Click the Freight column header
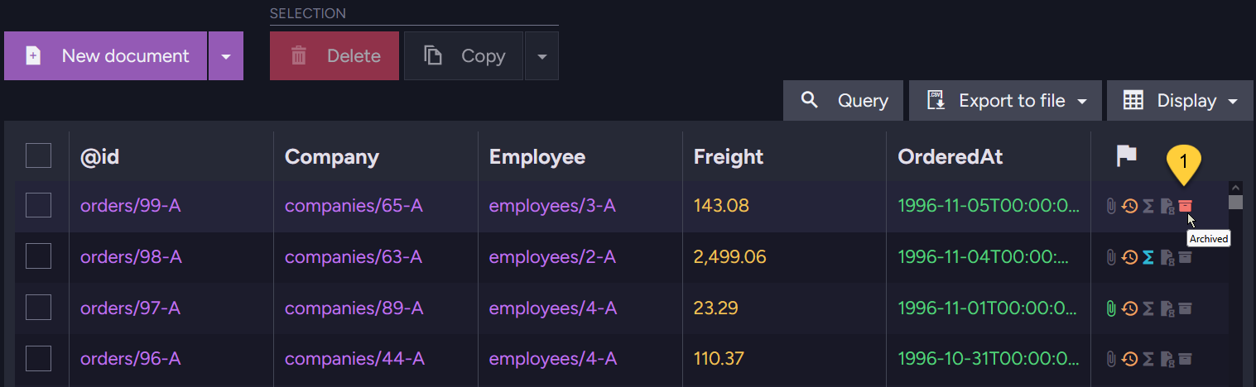The image size is (1256, 387). coord(729,156)
